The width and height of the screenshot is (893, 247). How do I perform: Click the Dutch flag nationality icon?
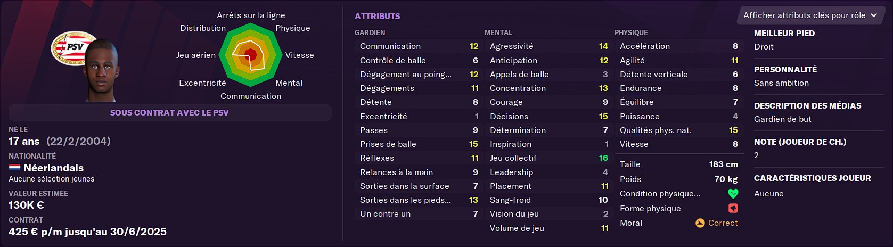coord(14,168)
